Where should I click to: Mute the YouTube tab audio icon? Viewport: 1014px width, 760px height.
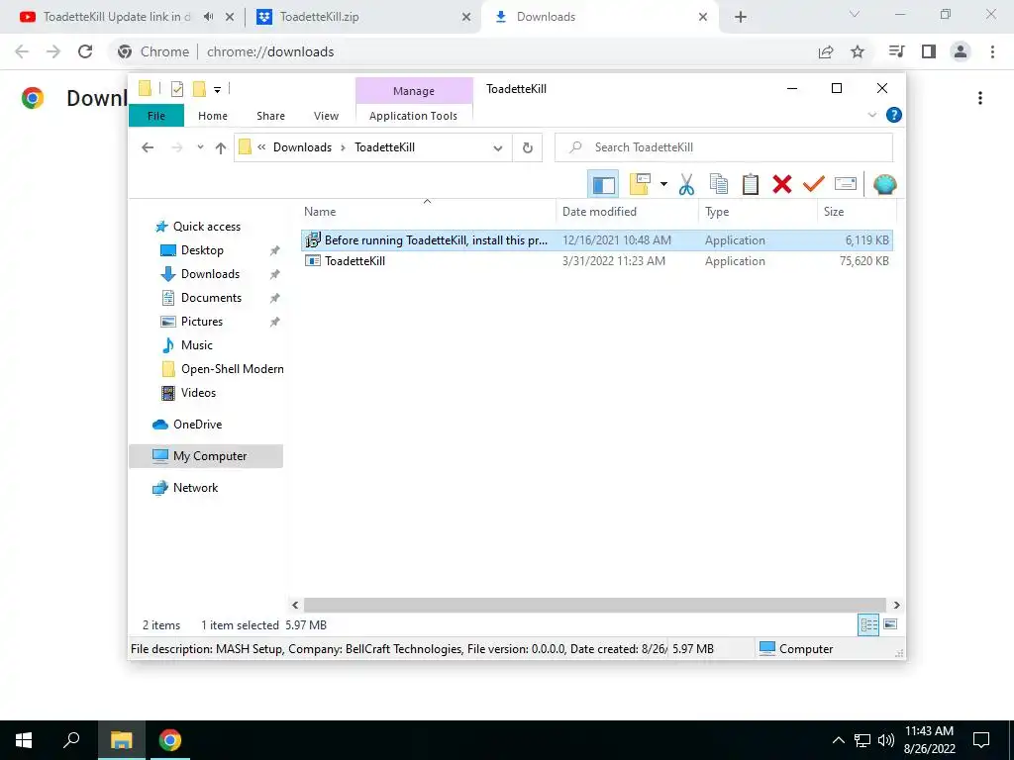[208, 17]
